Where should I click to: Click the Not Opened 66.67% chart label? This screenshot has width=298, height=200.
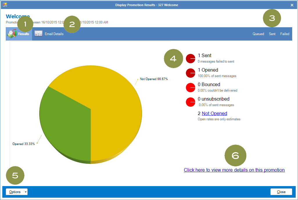coord(154,79)
